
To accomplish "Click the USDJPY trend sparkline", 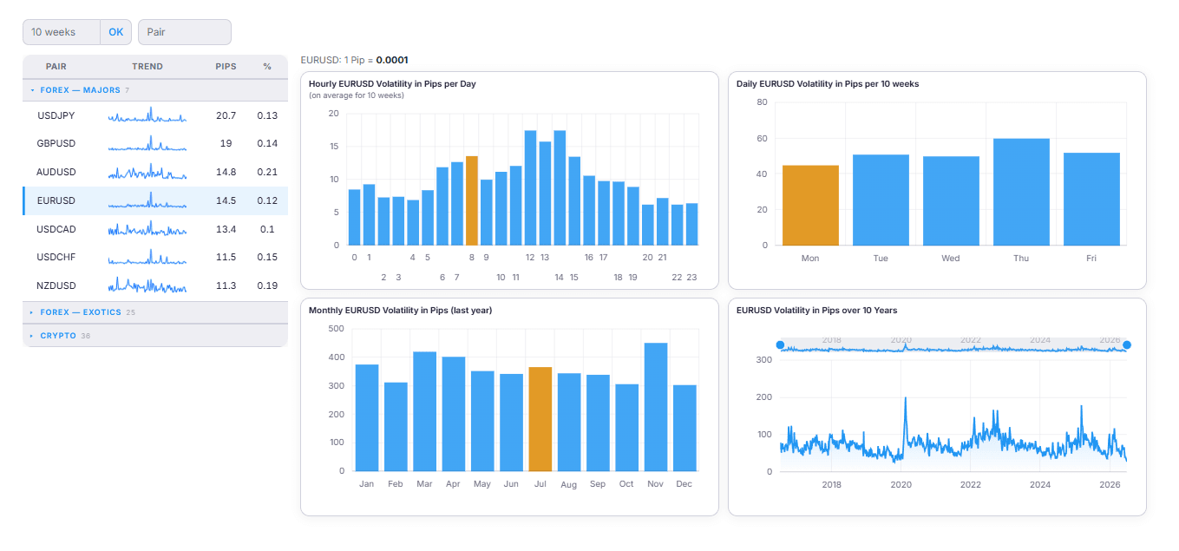I will 147,115.
